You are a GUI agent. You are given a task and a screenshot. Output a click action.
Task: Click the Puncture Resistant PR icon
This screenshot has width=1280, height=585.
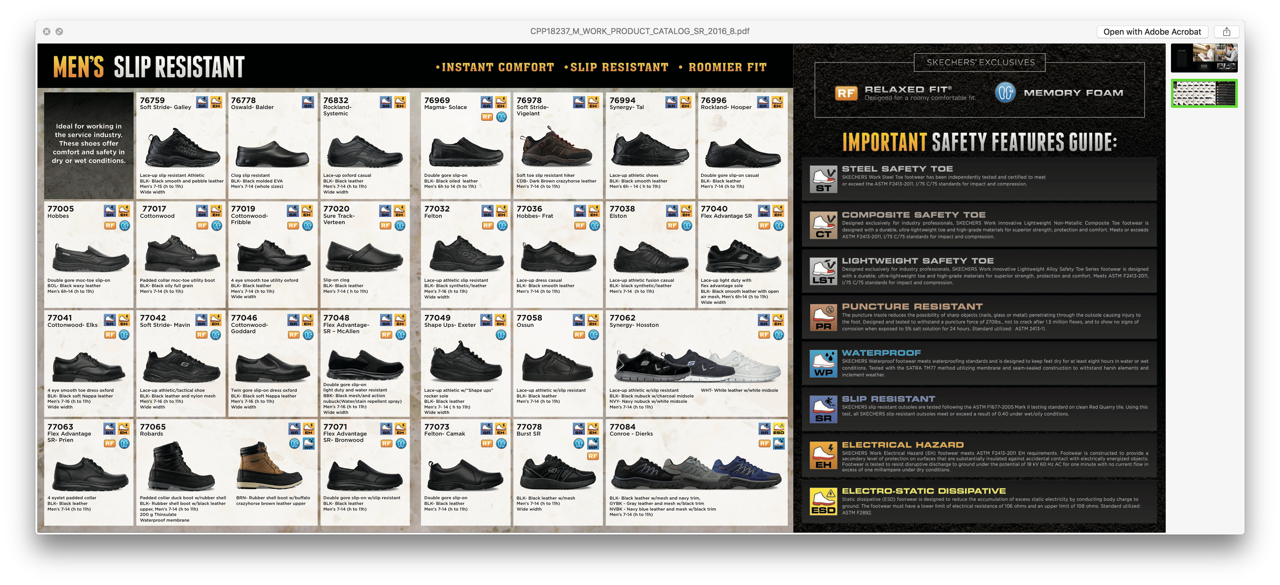coord(823,317)
